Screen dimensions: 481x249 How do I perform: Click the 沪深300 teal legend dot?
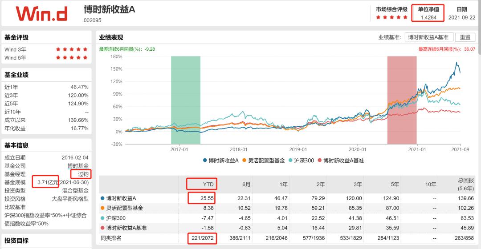(290, 161)
